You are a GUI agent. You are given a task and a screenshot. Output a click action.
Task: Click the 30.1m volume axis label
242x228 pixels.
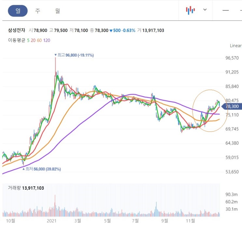click(x=232, y=209)
